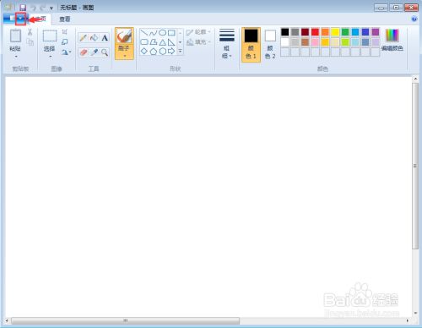The image size is (422, 328).
Task: Pick the brown color swatch
Action: click(305, 42)
